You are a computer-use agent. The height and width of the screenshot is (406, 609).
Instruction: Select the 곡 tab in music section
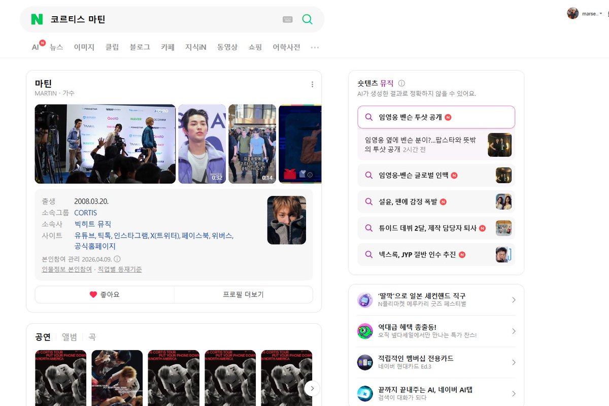[x=92, y=337]
